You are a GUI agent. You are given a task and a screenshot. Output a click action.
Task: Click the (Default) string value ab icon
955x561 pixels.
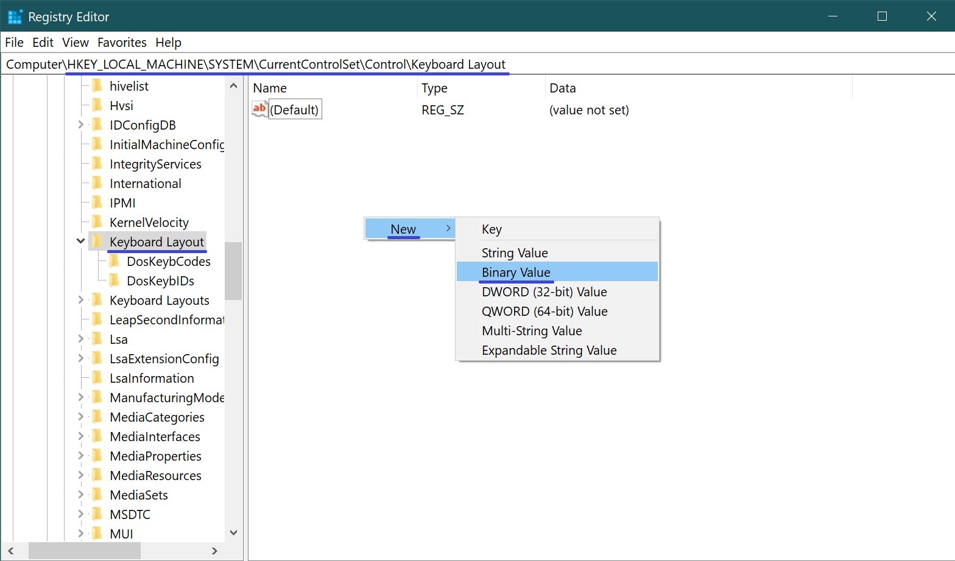tap(259, 110)
